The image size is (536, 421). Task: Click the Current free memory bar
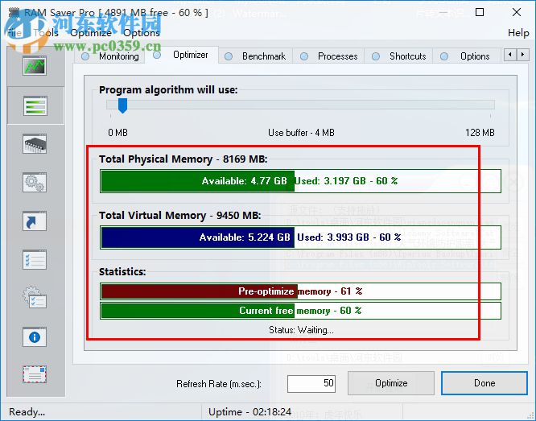[300, 311]
